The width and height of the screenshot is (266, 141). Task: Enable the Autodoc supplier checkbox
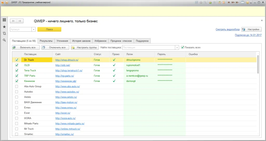coord(17,91)
